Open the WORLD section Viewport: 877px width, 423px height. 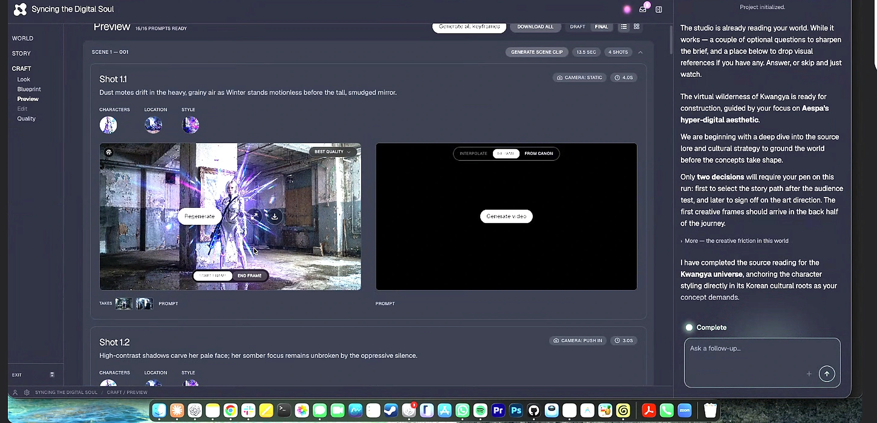pyautogui.click(x=22, y=38)
